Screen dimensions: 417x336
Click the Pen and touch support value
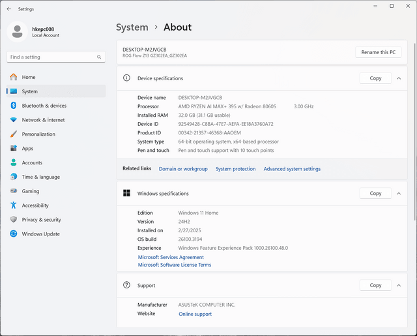(226, 151)
